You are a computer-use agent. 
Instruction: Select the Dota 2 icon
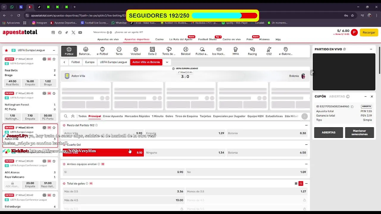coord(152,51)
